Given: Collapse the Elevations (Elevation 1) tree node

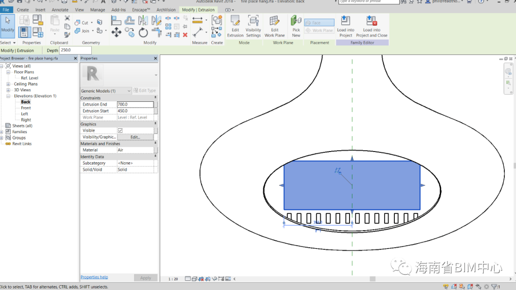Looking at the screenshot, I should (9, 96).
